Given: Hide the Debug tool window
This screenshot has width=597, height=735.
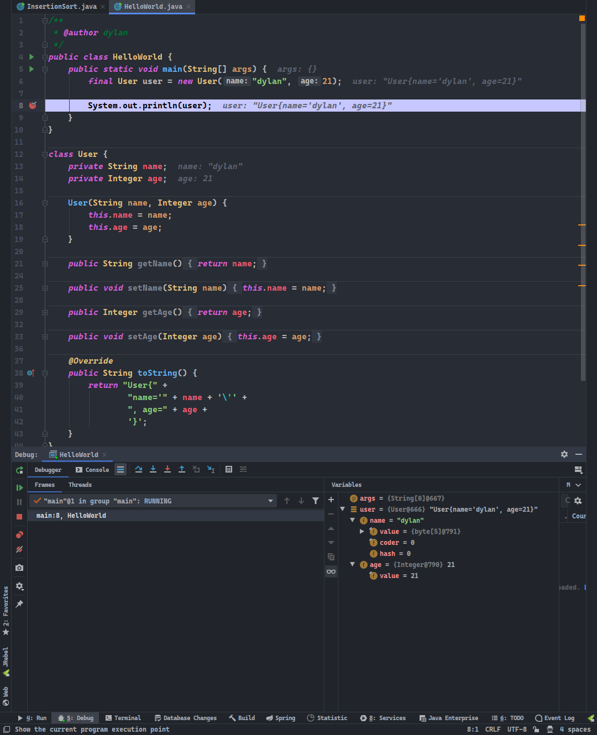Looking at the screenshot, I should (x=579, y=454).
